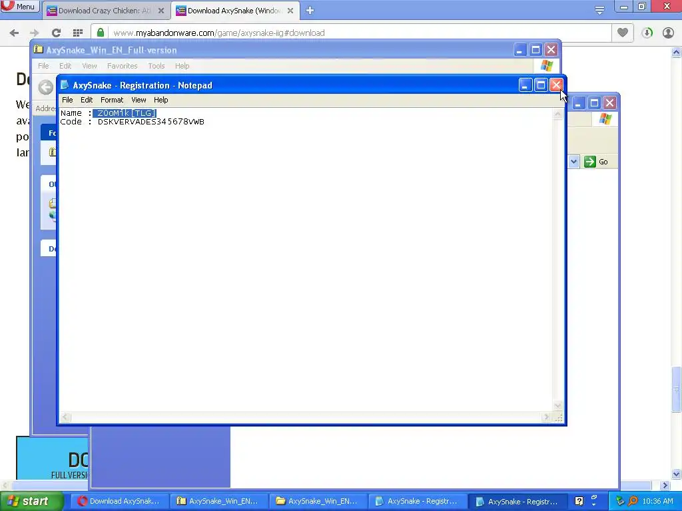Open File menu in Notepad
Image resolution: width=682 pixels, height=511 pixels.
coord(67,100)
